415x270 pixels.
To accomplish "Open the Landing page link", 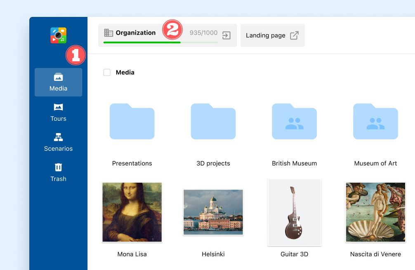I will pyautogui.click(x=273, y=35).
